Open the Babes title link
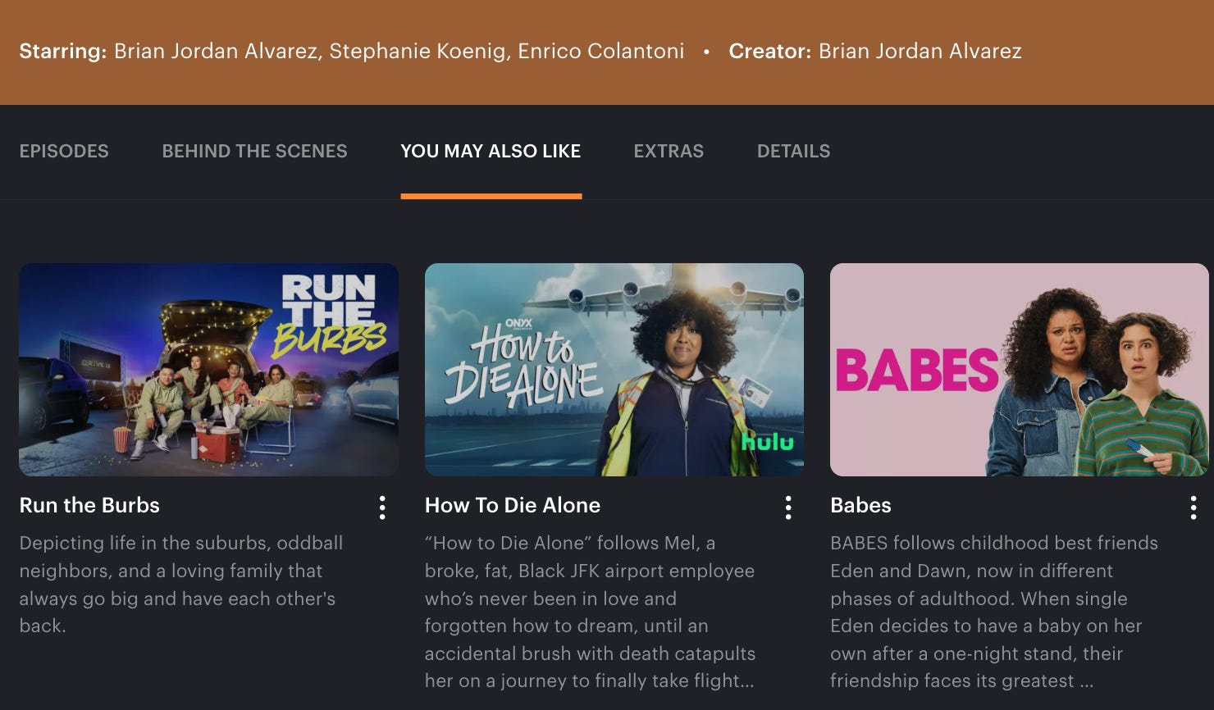This screenshot has height=710, width=1214. 860,505
